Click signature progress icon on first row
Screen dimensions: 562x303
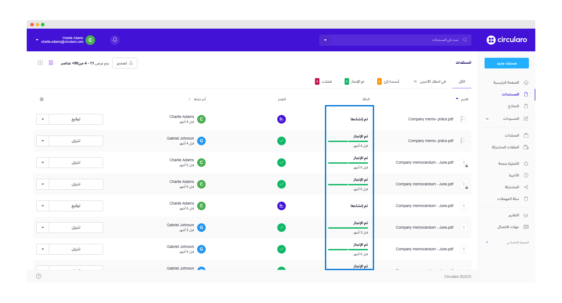281,119
